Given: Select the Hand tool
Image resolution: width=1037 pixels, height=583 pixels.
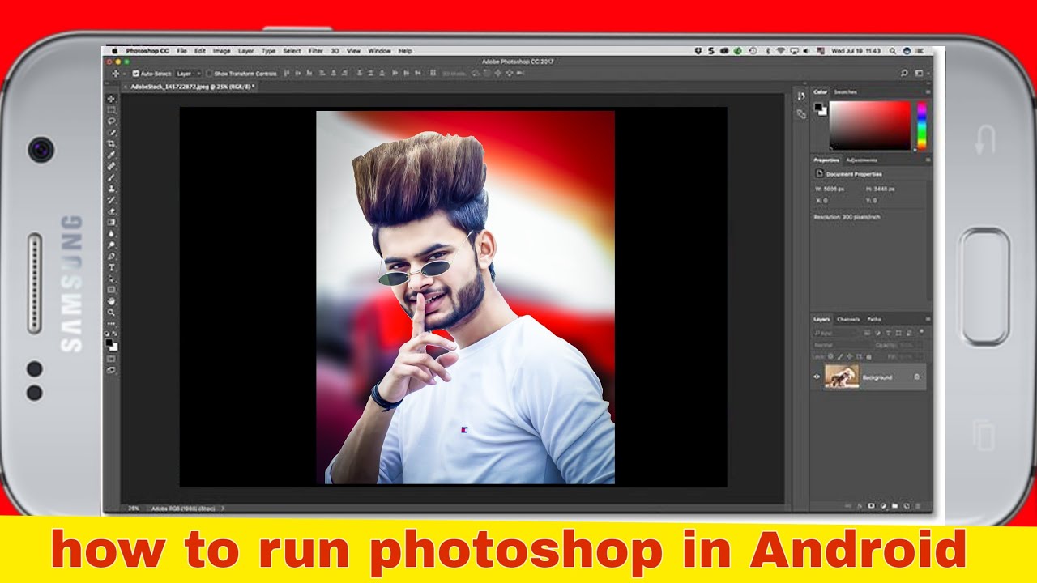Looking at the screenshot, I should point(112,300).
